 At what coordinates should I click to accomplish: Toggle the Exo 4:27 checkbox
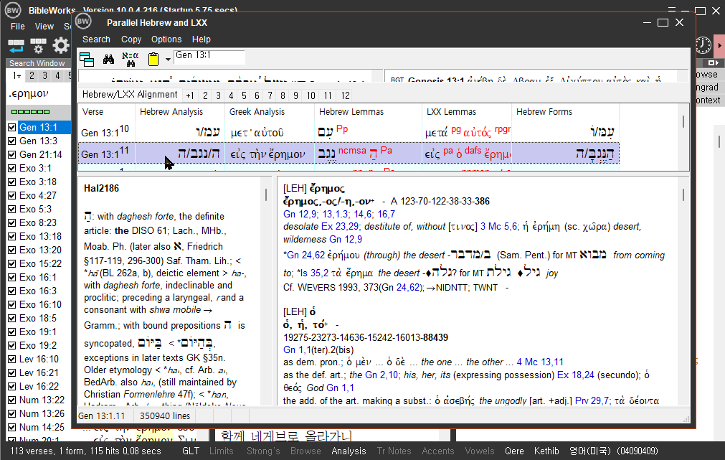coord(12,195)
